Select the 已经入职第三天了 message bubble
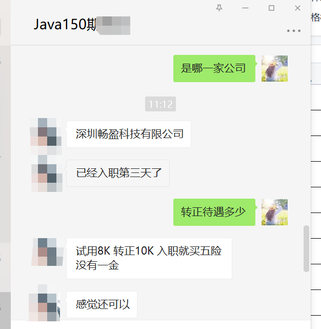321x329 pixels. click(x=118, y=173)
